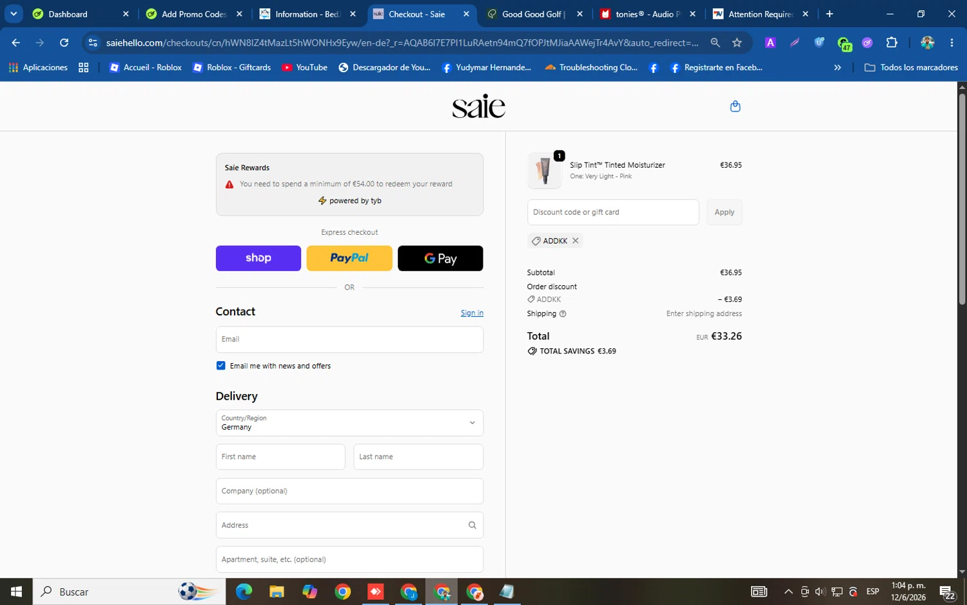The width and height of the screenshot is (967, 605).
Task: Apply the discount code
Action: pos(724,212)
